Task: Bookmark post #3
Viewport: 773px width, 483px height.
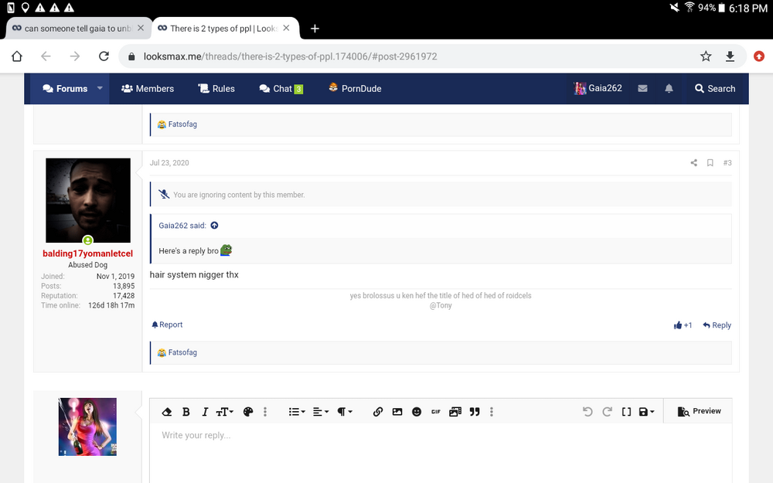Action: pos(710,162)
